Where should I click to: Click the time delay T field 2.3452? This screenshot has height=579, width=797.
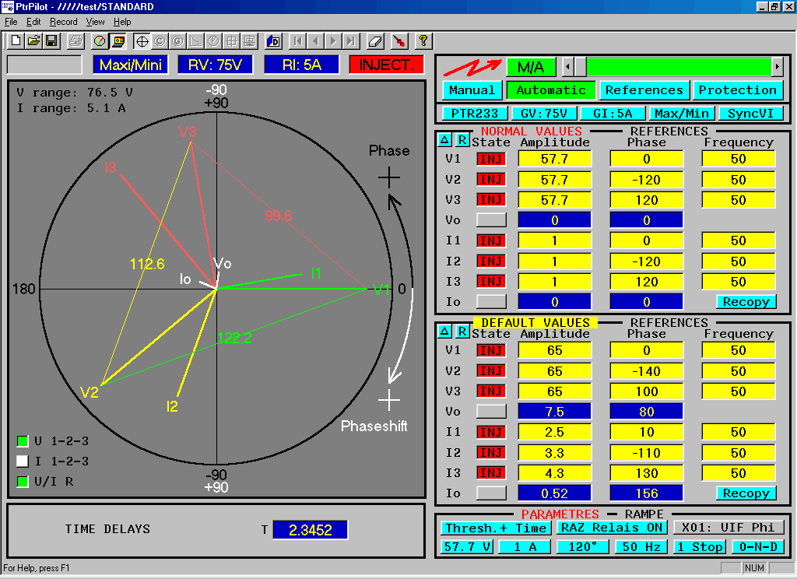311,530
